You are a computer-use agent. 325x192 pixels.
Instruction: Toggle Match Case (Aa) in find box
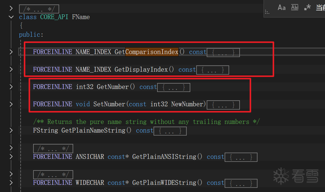click(281, 7)
